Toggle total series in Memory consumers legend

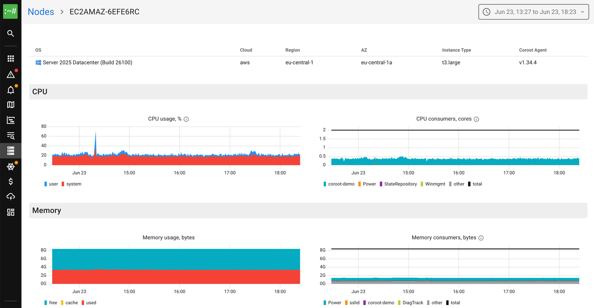[x=453, y=303]
